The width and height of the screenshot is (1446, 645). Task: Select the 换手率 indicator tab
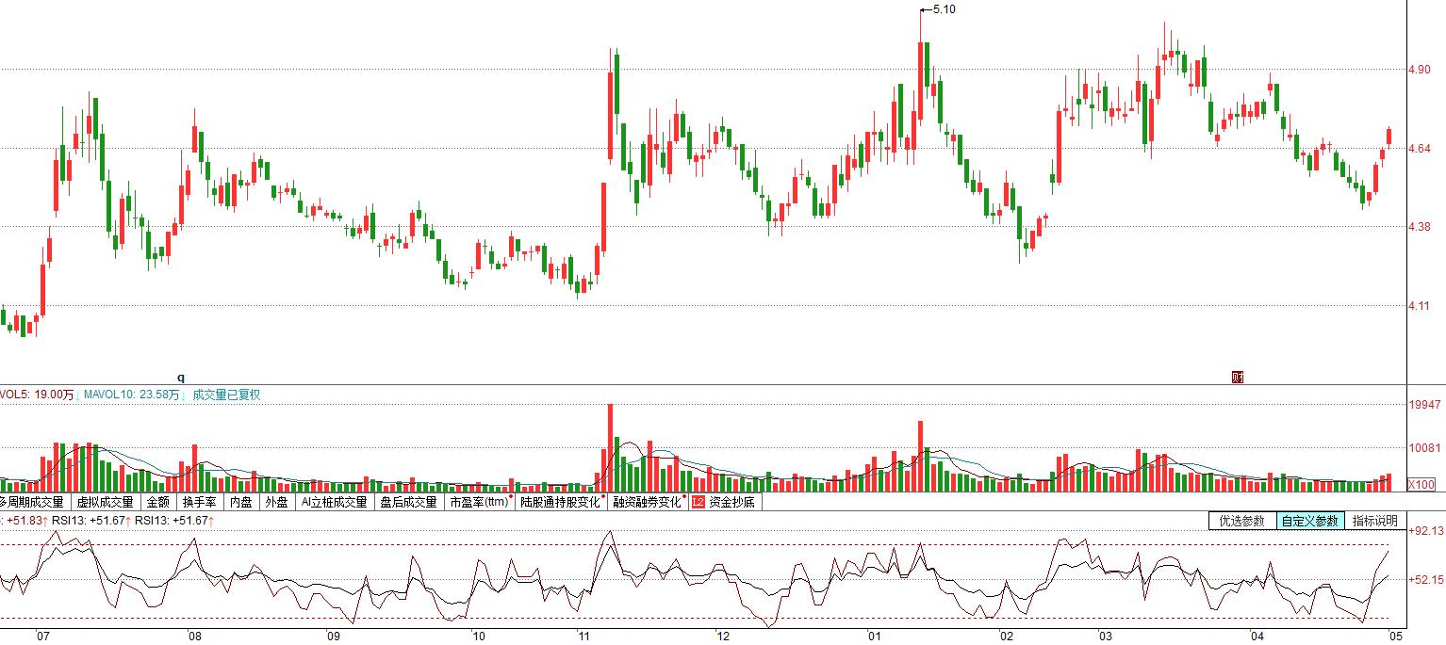200,503
